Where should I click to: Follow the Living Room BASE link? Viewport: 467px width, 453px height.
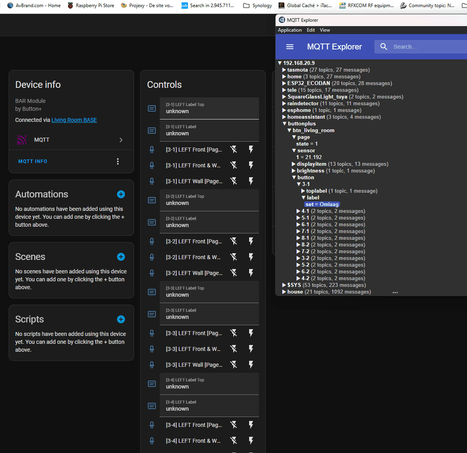pos(74,120)
